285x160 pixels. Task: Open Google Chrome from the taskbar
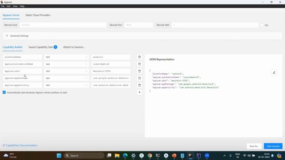[x=150, y=156]
